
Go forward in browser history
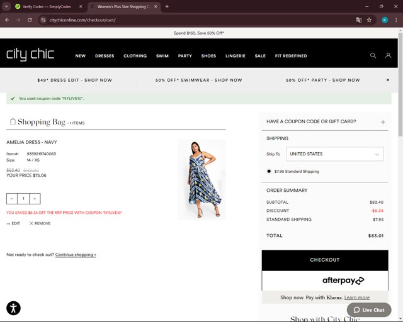(18, 20)
